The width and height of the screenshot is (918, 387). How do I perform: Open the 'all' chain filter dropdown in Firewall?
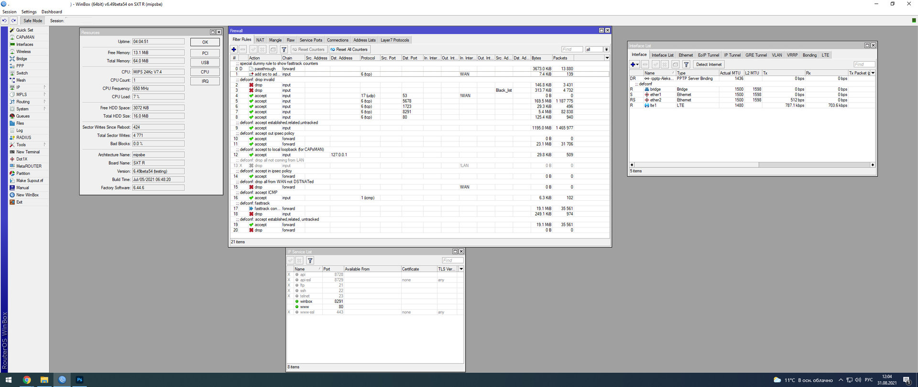[x=606, y=49]
